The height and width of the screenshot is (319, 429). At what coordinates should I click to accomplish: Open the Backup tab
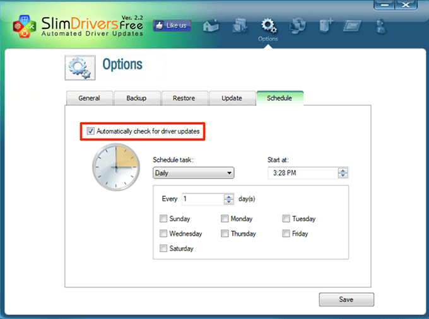click(x=136, y=98)
